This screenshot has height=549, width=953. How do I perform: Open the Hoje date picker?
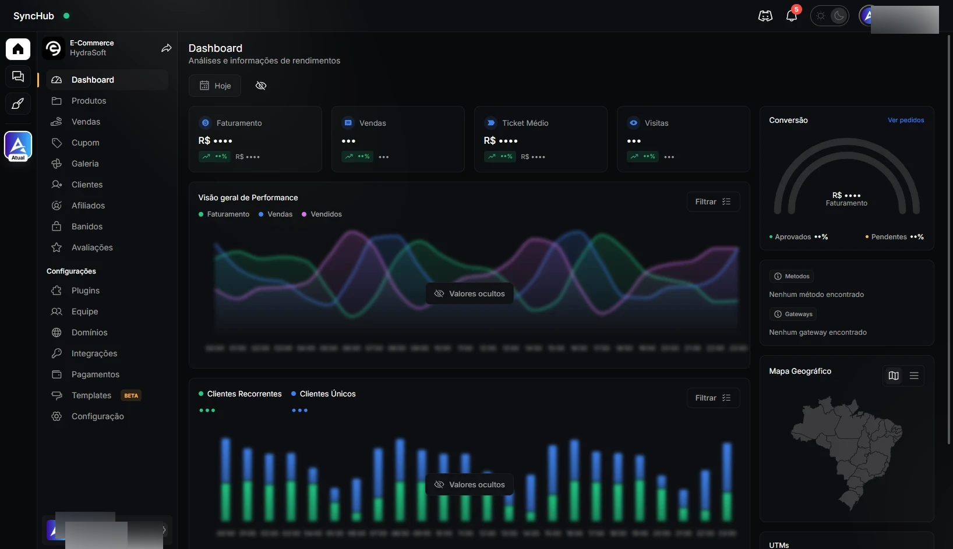(x=215, y=86)
